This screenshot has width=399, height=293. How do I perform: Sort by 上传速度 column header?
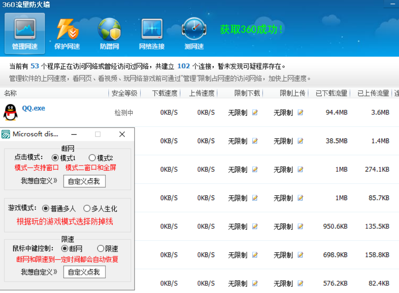click(202, 93)
